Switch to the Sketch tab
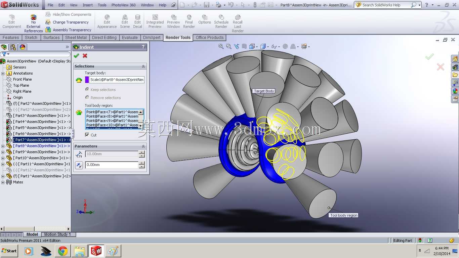459x258 pixels. point(31,38)
